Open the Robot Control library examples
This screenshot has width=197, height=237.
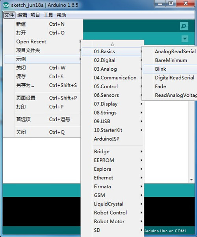point(112,213)
